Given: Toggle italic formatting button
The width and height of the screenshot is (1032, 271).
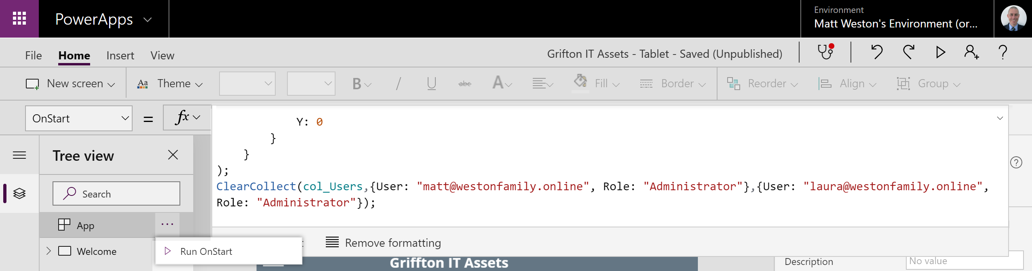Looking at the screenshot, I should pos(399,84).
